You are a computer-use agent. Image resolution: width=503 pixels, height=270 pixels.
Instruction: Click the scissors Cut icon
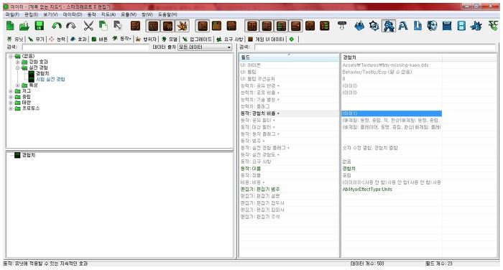coord(88,26)
